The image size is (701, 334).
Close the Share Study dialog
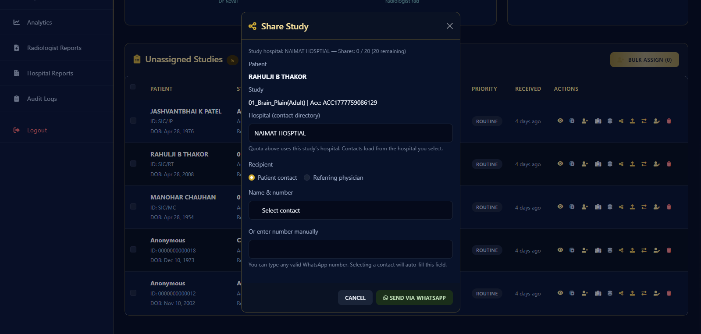pyautogui.click(x=450, y=26)
